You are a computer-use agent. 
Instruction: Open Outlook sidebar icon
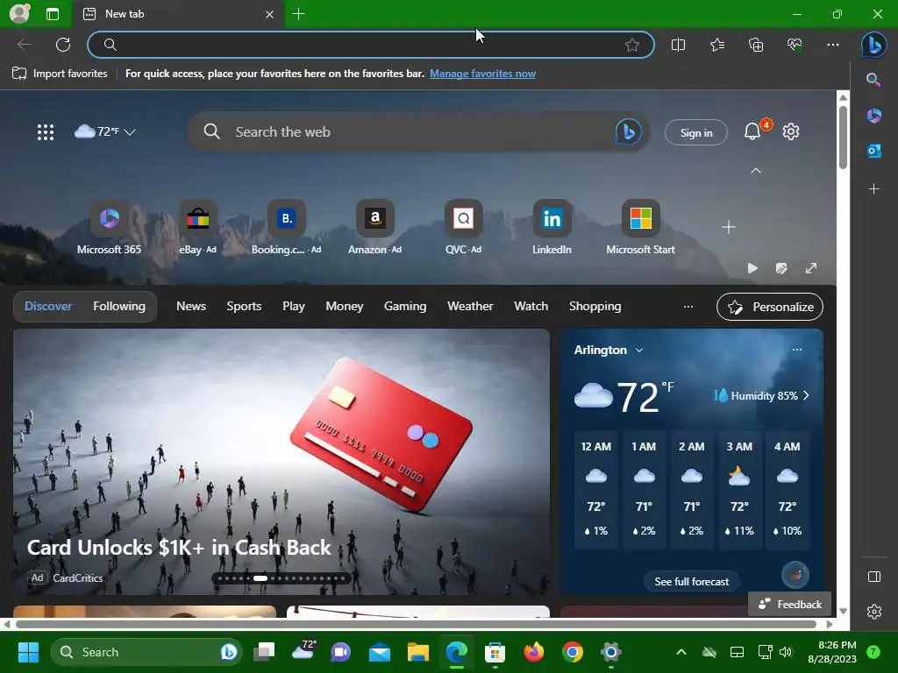click(873, 151)
